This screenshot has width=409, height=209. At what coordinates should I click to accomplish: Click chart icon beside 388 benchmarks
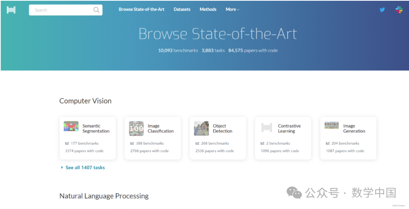click(132, 143)
